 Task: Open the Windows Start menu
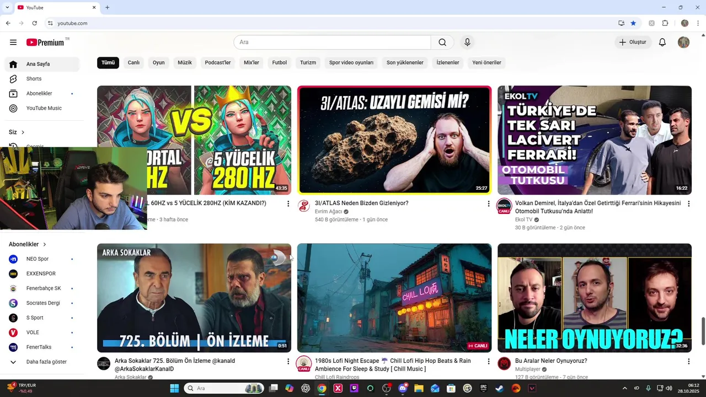(x=174, y=388)
